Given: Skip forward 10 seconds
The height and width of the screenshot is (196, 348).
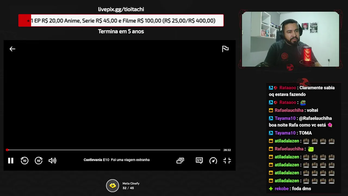Looking at the screenshot, I should [39, 161].
